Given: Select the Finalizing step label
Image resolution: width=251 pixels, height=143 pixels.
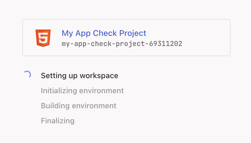Looking at the screenshot, I should (x=58, y=121).
